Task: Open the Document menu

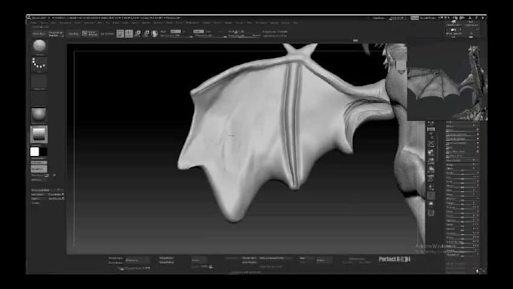Action: (66, 23)
